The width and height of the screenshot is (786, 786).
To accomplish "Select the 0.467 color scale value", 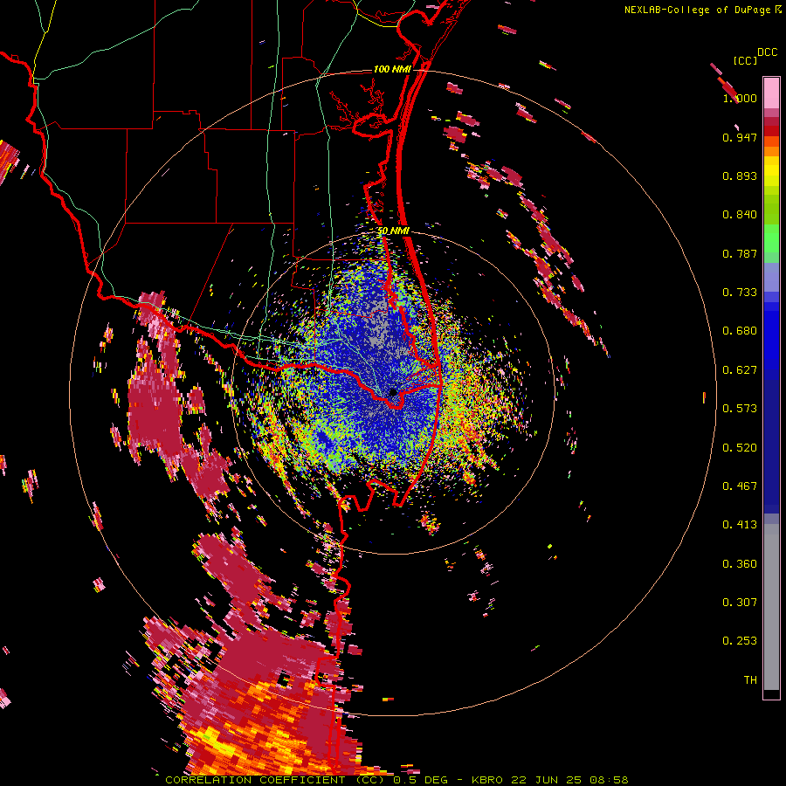I will tap(740, 486).
